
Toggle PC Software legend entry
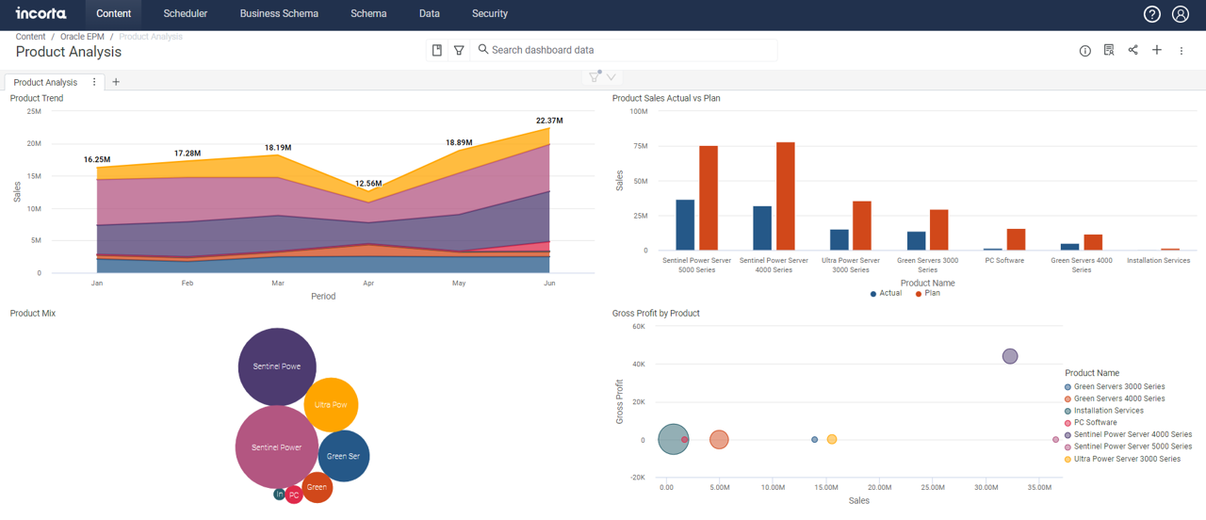(x=1091, y=423)
